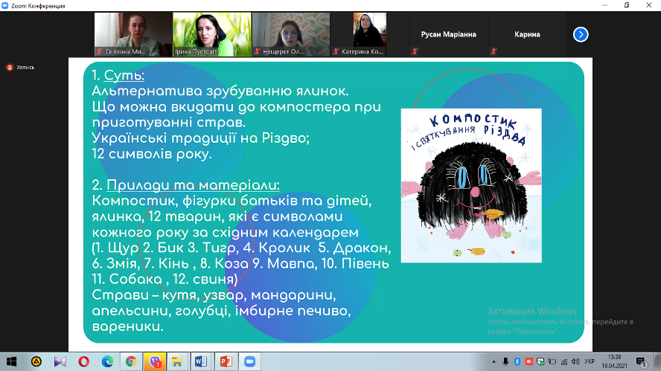Screen dimensions: 661x371
Task: Click the Карина participant tile
Action: 527,34
